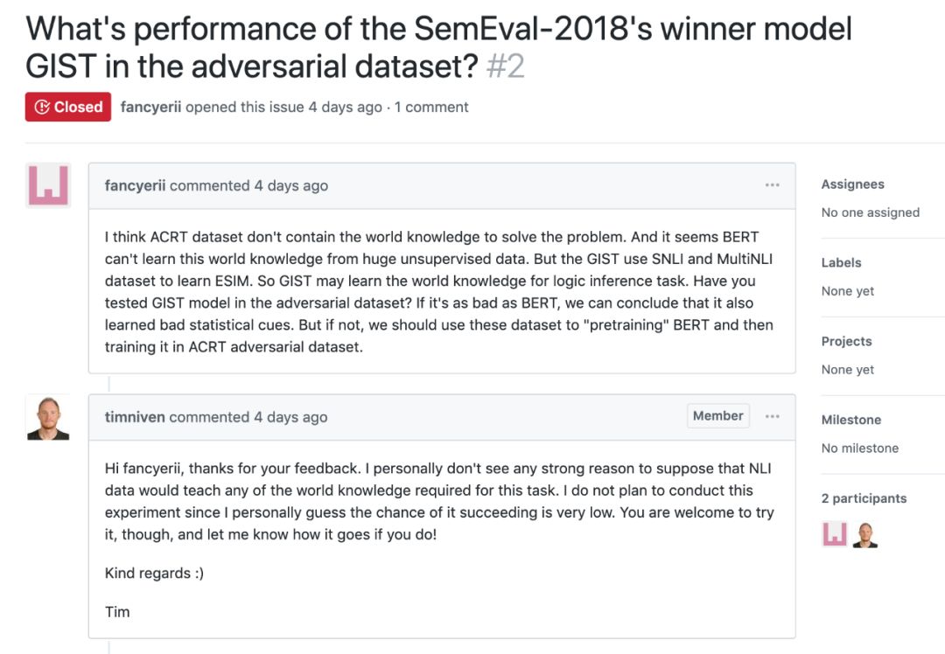Click timniven's profile photo beside second comment

(48, 416)
